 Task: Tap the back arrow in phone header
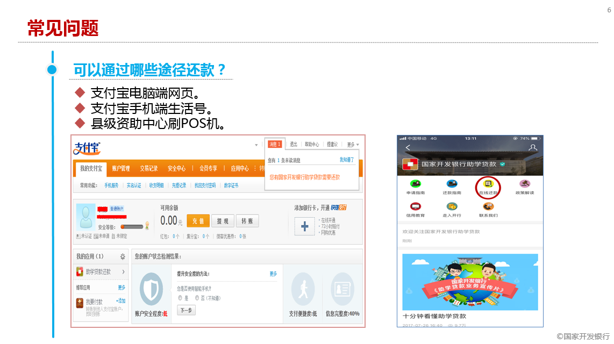[408, 147]
